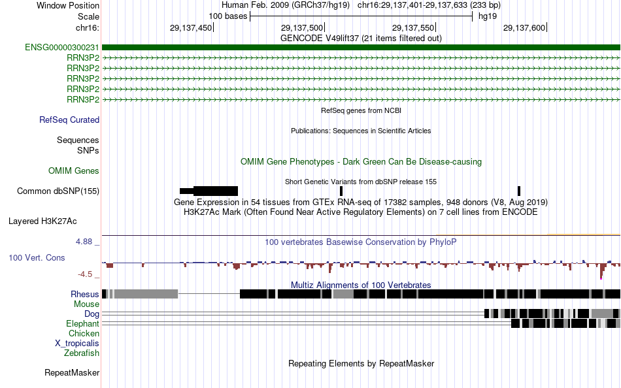
Task: Click the -4.5 PhyloP lower value
Action: point(85,274)
